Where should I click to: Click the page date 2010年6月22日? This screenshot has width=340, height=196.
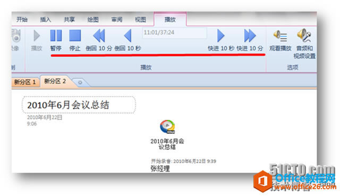(x=45, y=117)
